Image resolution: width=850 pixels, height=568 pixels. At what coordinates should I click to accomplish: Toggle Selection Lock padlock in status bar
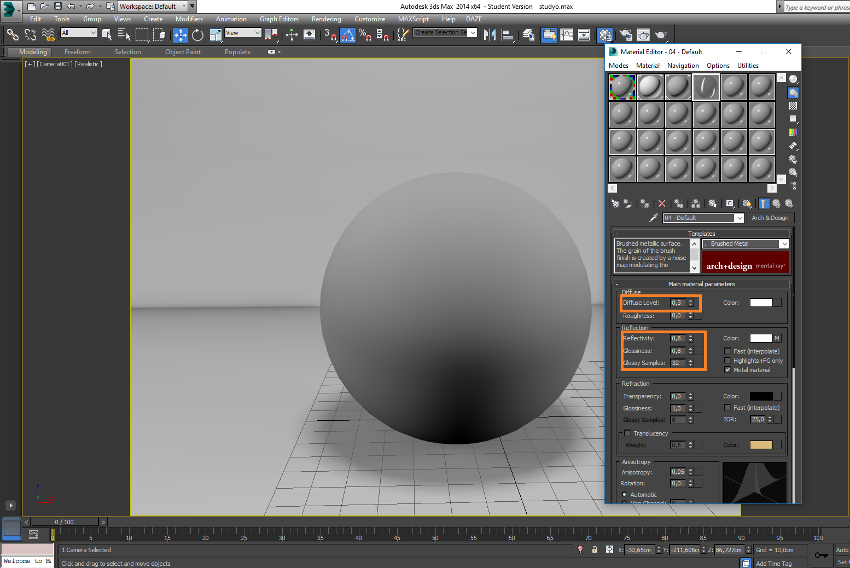coord(595,549)
